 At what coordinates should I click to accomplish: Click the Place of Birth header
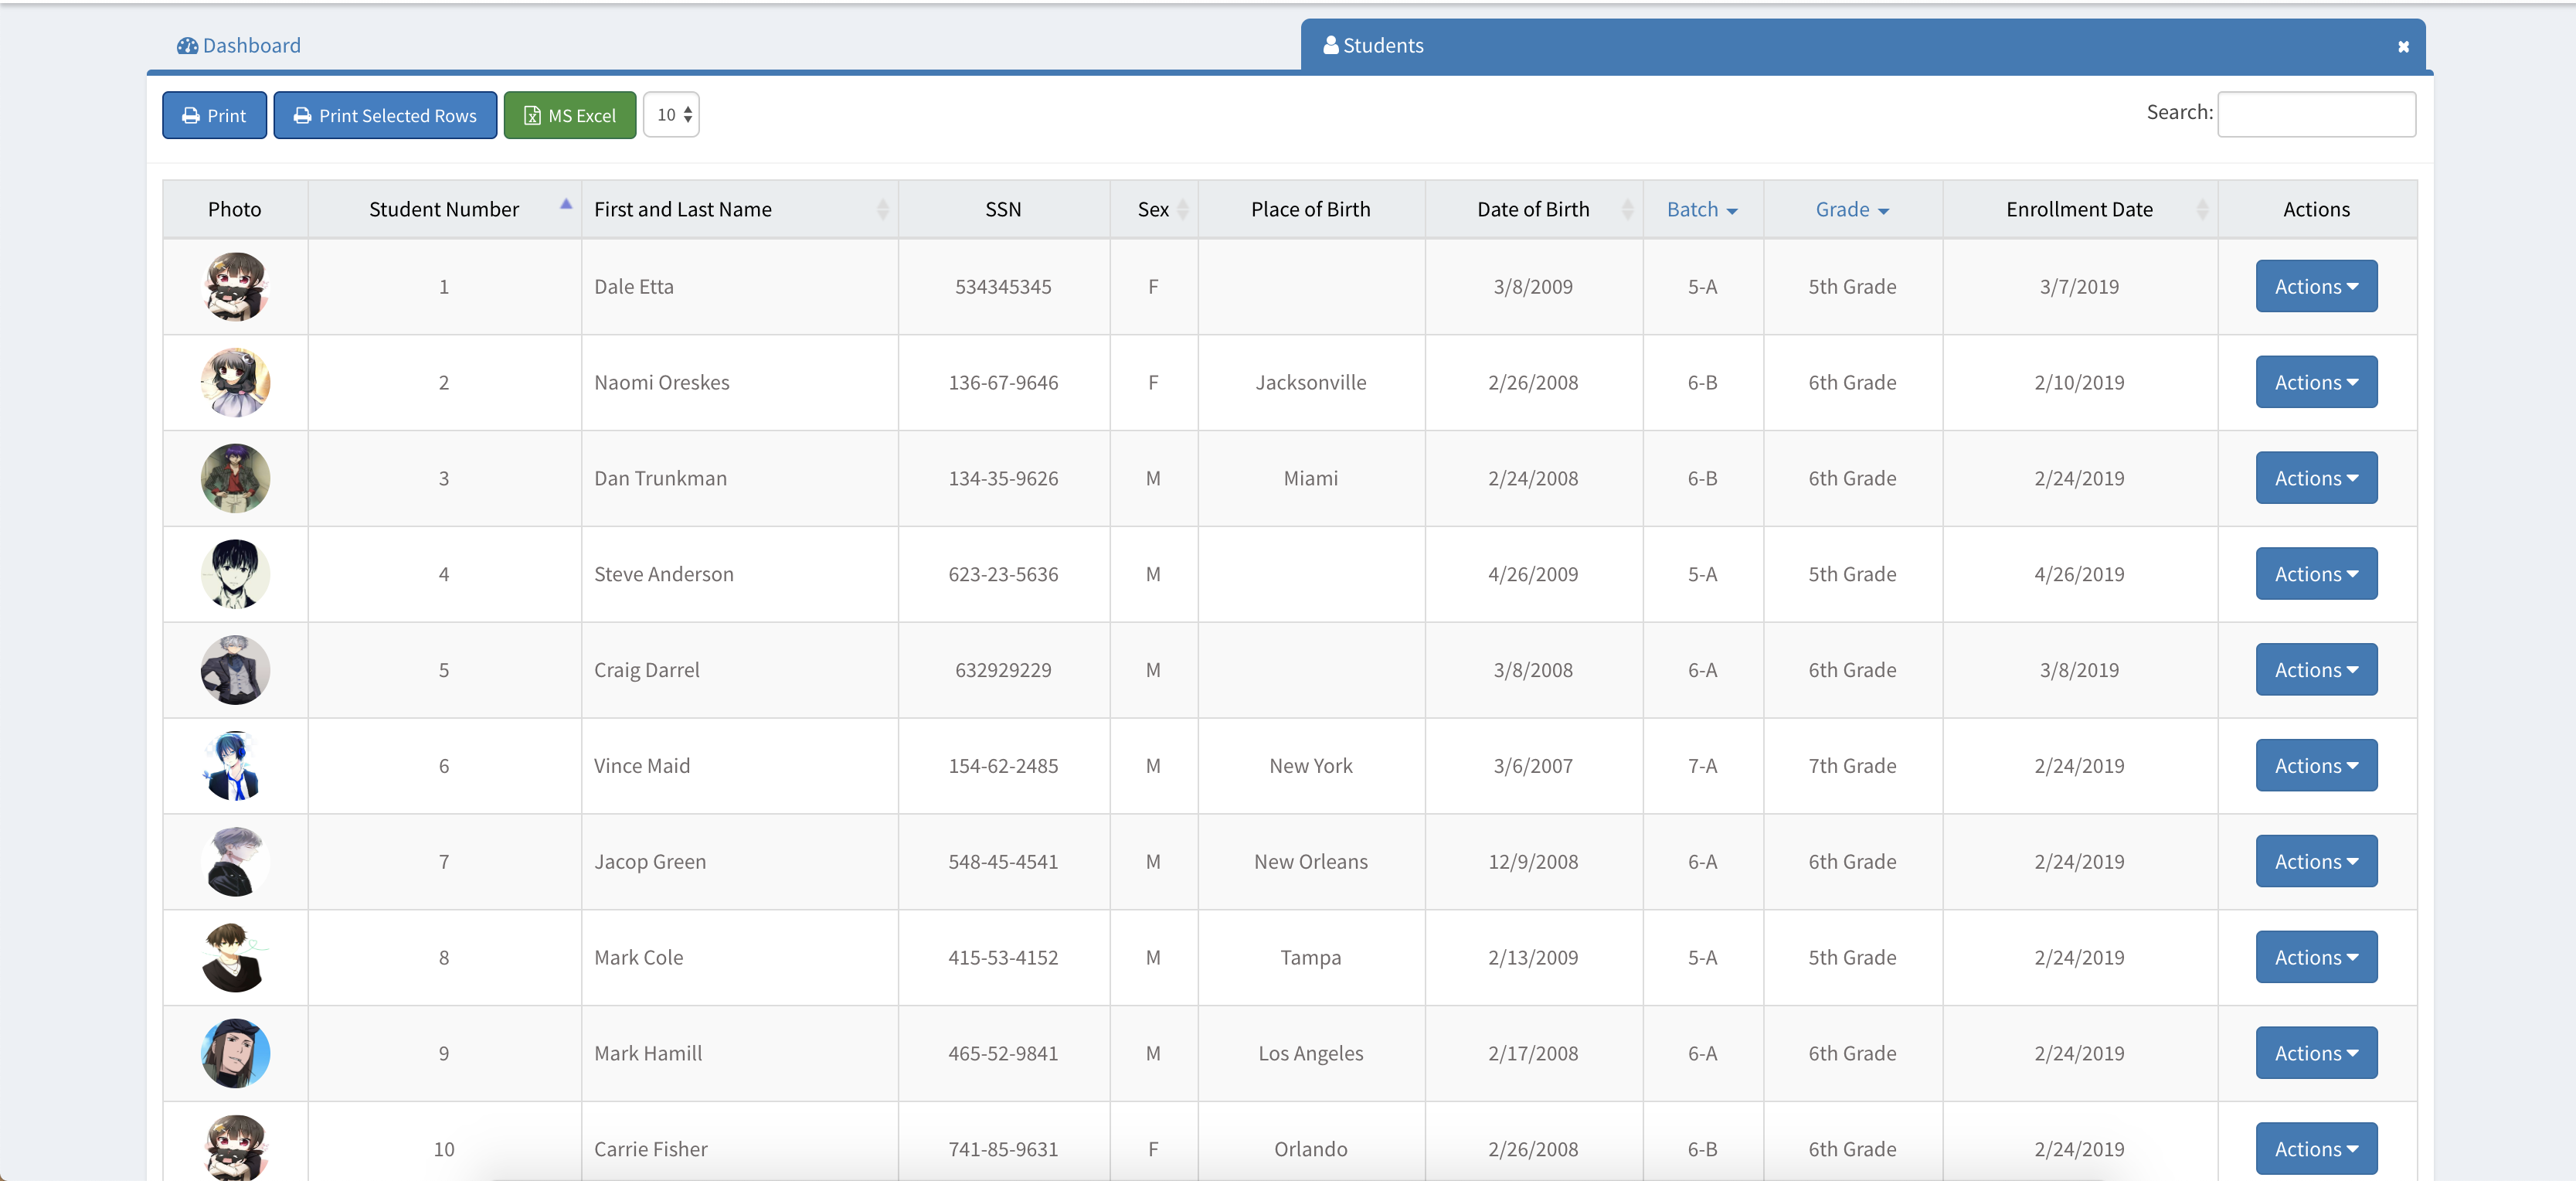(1311, 209)
